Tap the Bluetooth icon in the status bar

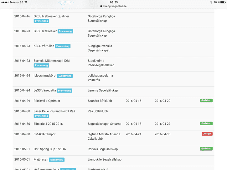211,2
